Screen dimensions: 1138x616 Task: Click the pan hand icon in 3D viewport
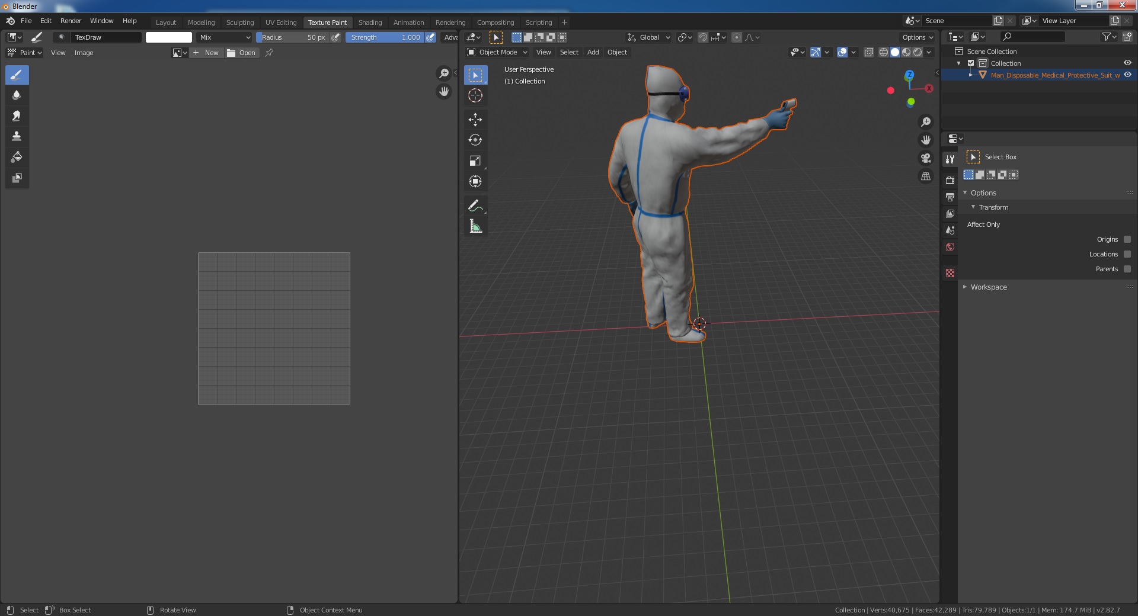tap(926, 140)
